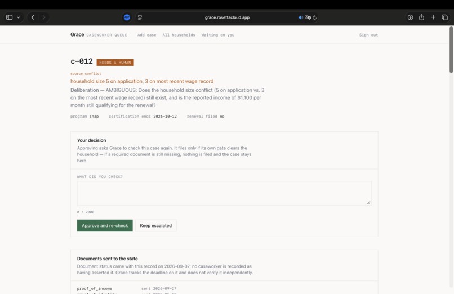Select the sent 2026-09-27 date
The image size is (454, 294).
pyautogui.click(x=159, y=288)
